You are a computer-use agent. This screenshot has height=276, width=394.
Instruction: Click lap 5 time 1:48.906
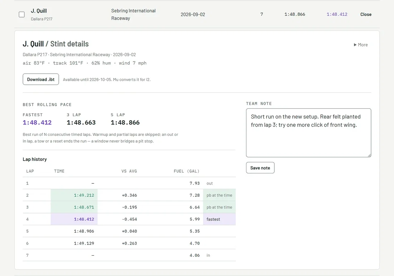tap(84, 231)
